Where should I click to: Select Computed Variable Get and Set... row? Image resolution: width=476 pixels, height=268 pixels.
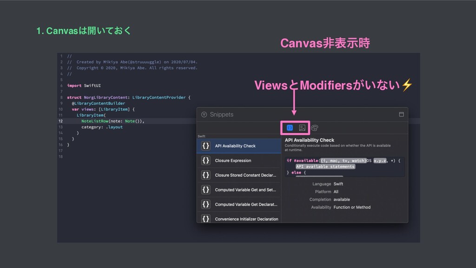click(x=239, y=190)
